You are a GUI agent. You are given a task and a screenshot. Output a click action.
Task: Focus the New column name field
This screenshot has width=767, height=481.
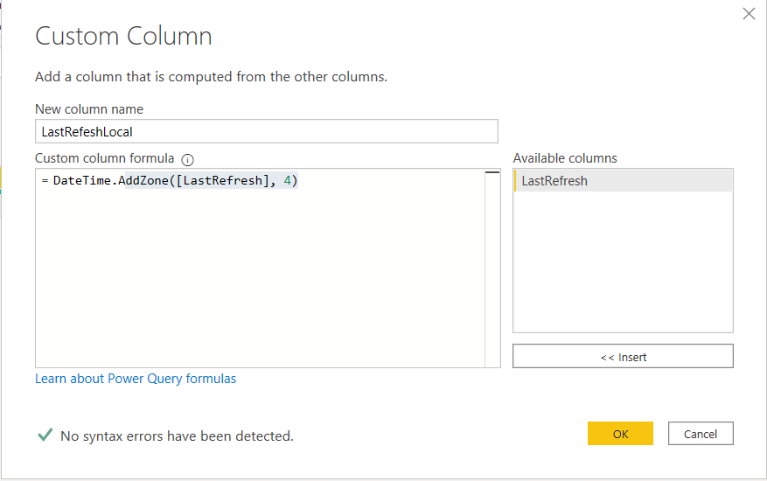(267, 132)
